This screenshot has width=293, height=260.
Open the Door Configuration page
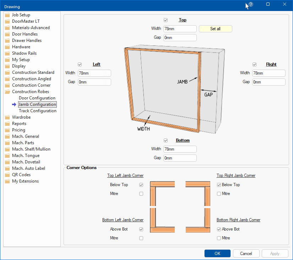click(x=37, y=98)
